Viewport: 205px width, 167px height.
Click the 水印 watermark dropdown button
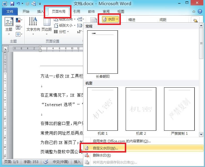pos(110,19)
